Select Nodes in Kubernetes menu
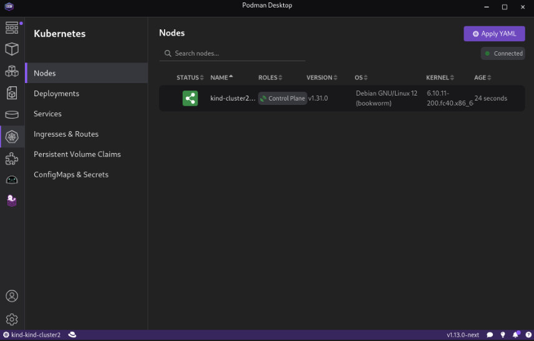 (87, 73)
